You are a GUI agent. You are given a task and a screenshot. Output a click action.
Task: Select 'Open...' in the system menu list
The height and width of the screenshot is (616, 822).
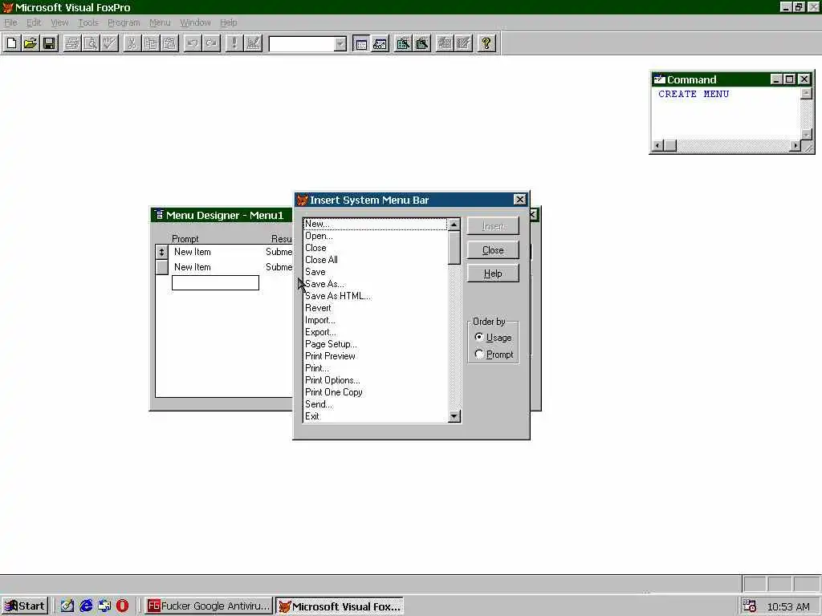(x=376, y=236)
